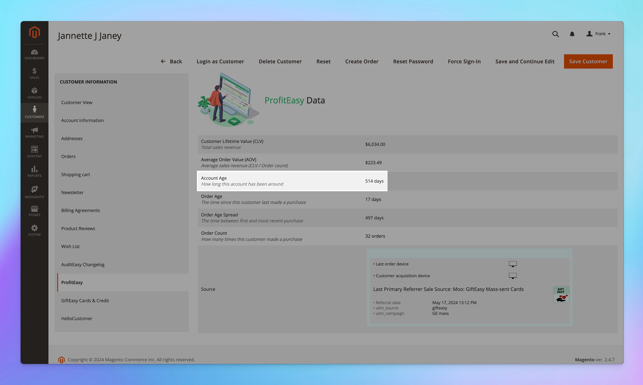Open the Shopping cart tab
The height and width of the screenshot is (385, 643).
click(x=122, y=175)
